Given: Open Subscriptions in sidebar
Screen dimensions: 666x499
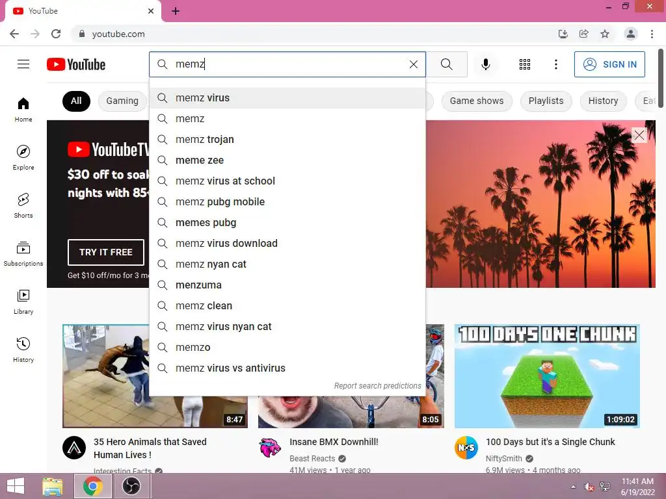Looking at the screenshot, I should (x=23, y=254).
